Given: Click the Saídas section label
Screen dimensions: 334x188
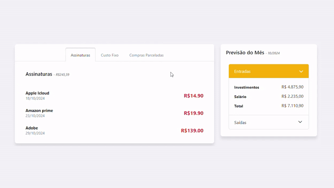Looking at the screenshot, I should (x=240, y=122).
